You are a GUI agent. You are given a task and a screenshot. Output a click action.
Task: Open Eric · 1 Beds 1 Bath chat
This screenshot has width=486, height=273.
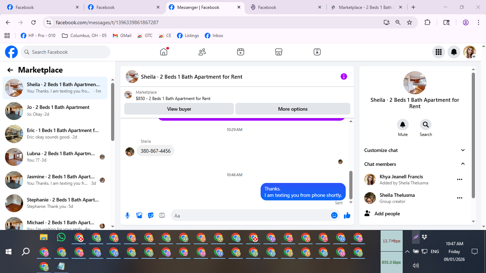tap(55, 134)
